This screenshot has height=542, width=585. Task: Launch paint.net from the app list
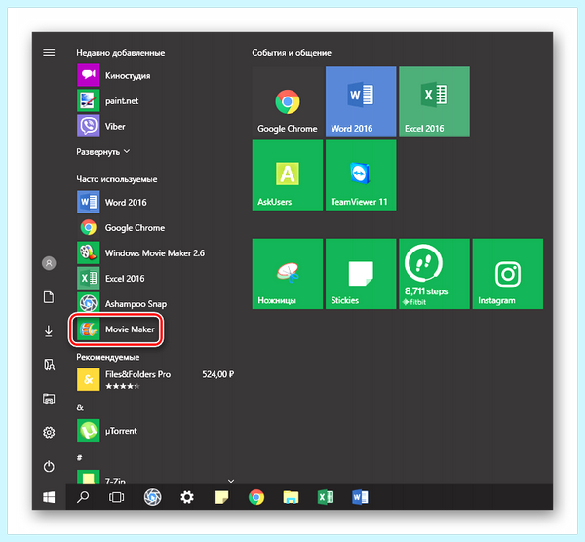(x=108, y=100)
